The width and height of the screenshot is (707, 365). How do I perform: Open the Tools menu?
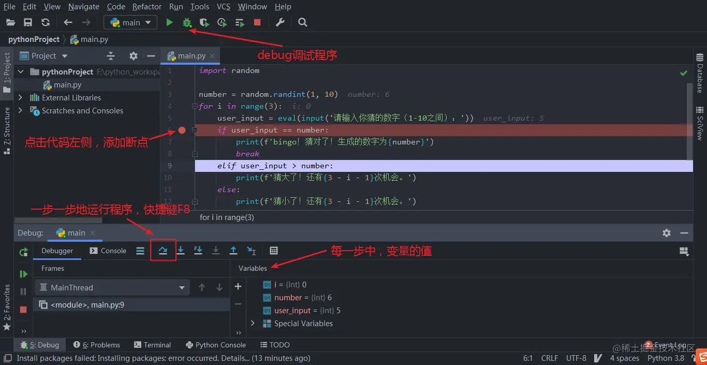[200, 7]
